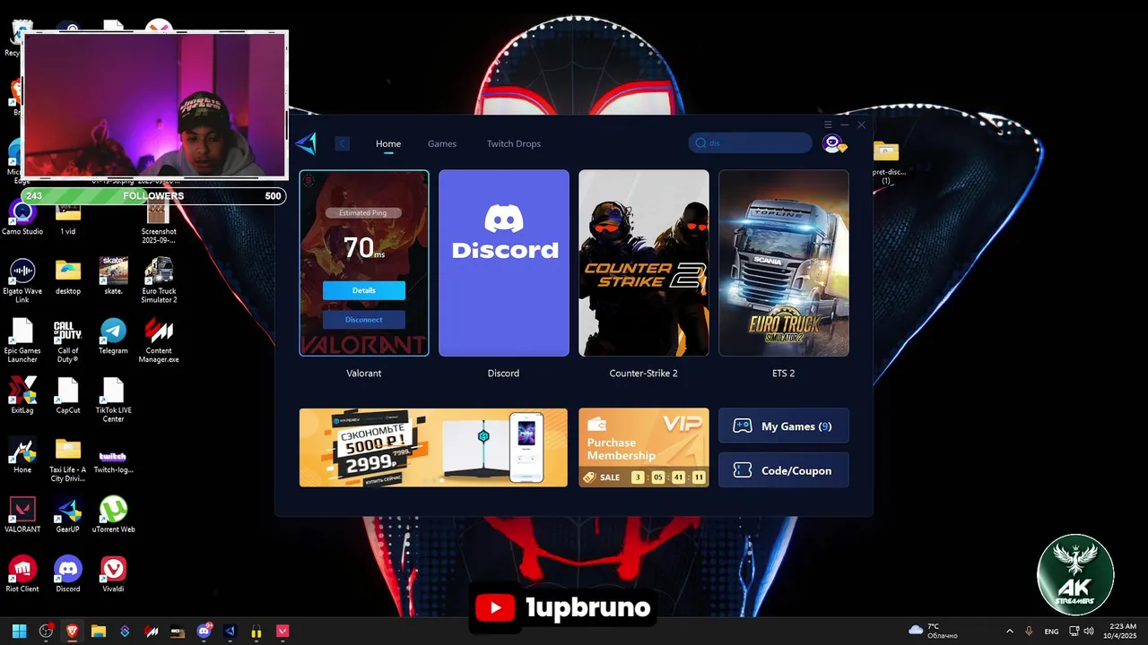
Task: Open TikTok LIVE Center desktop icon
Action: click(113, 400)
